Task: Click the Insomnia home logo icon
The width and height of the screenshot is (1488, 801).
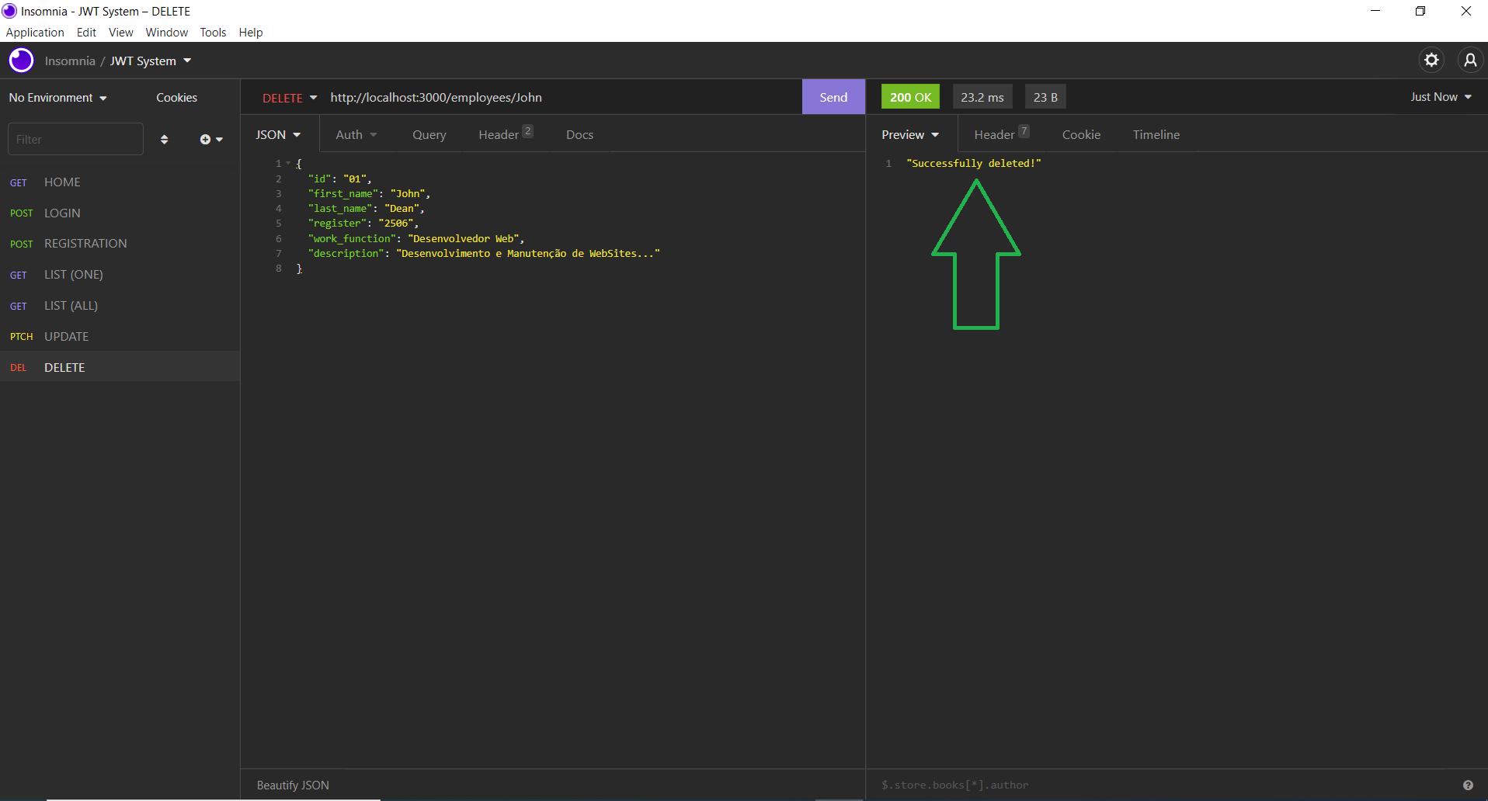Action: 20,60
